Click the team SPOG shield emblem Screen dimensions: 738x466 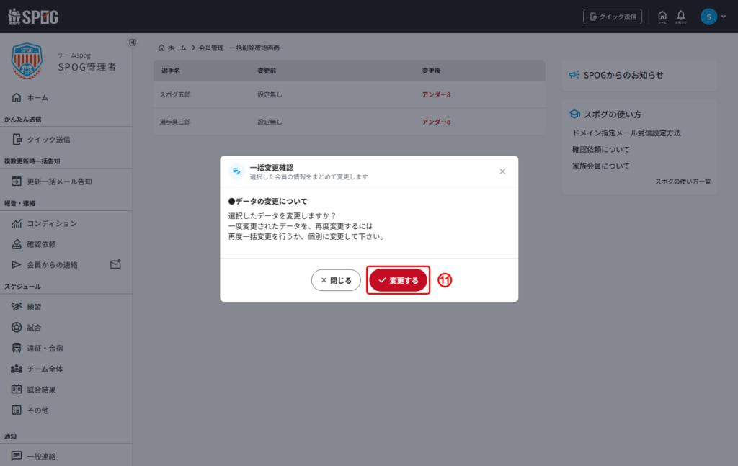coord(27,61)
